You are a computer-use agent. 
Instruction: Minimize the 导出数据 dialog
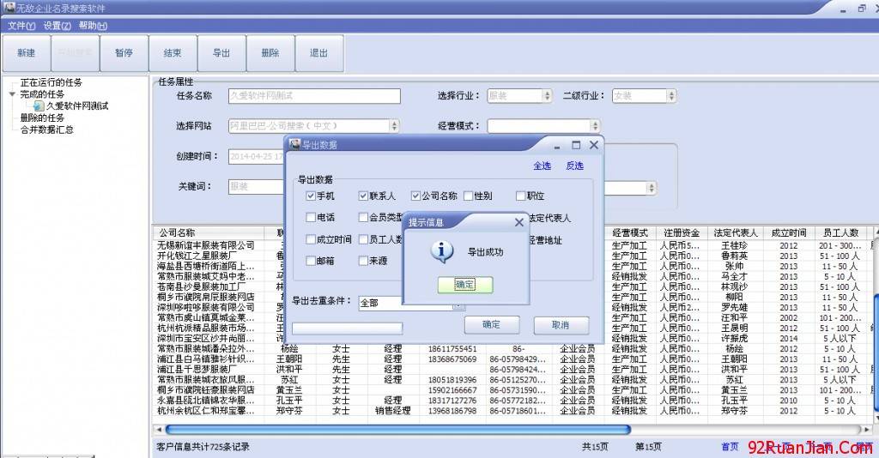pos(557,146)
